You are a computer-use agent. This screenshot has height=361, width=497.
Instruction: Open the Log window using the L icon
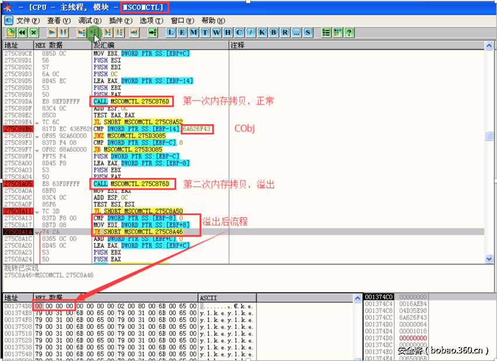[x=170, y=33]
